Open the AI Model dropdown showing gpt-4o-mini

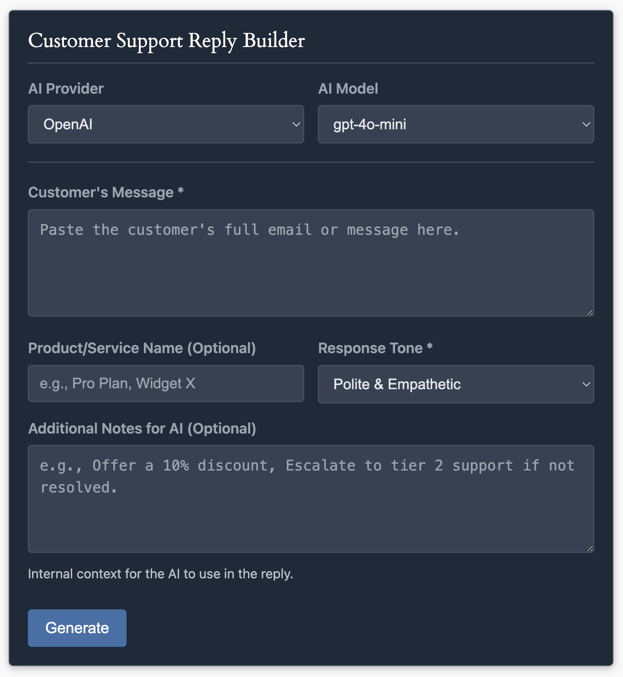(x=456, y=124)
